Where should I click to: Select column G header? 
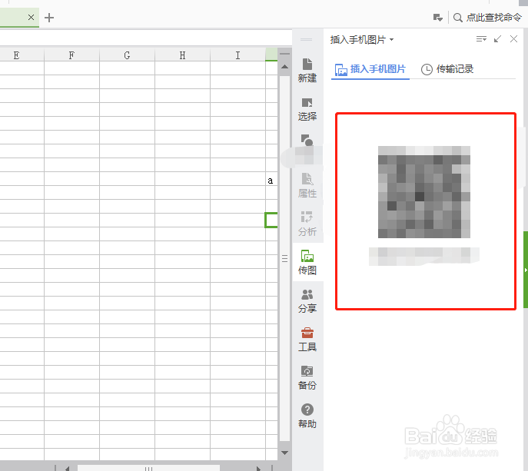[127, 55]
